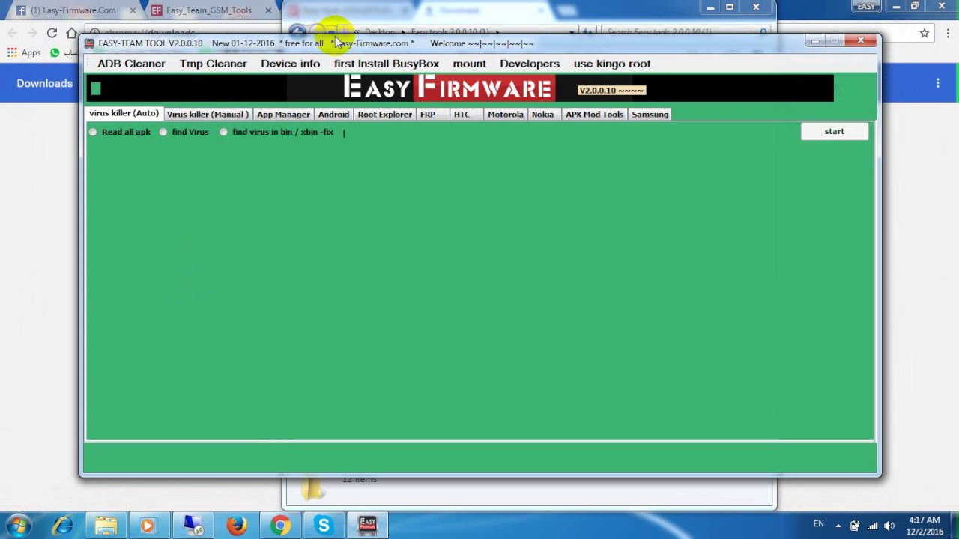Open the volume control tray icon

889,526
